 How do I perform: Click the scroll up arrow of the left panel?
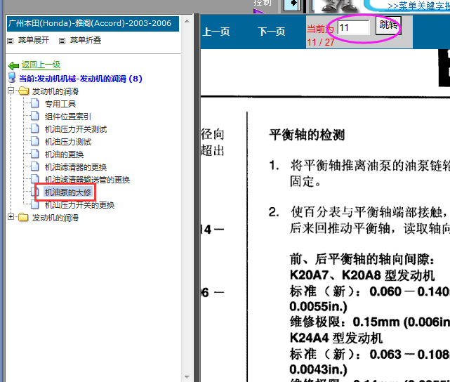pos(187,21)
